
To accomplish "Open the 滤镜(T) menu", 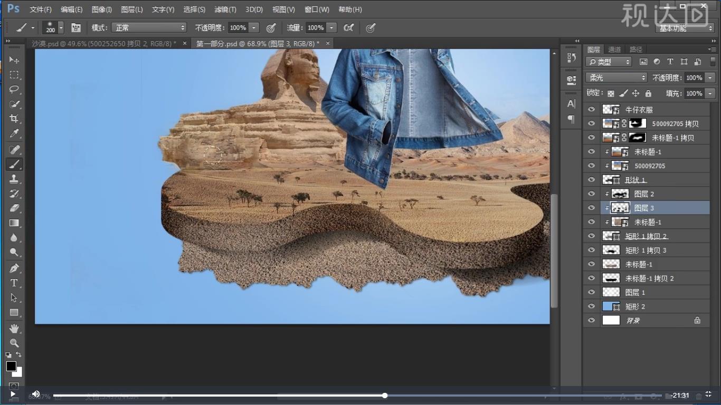I will [225, 9].
